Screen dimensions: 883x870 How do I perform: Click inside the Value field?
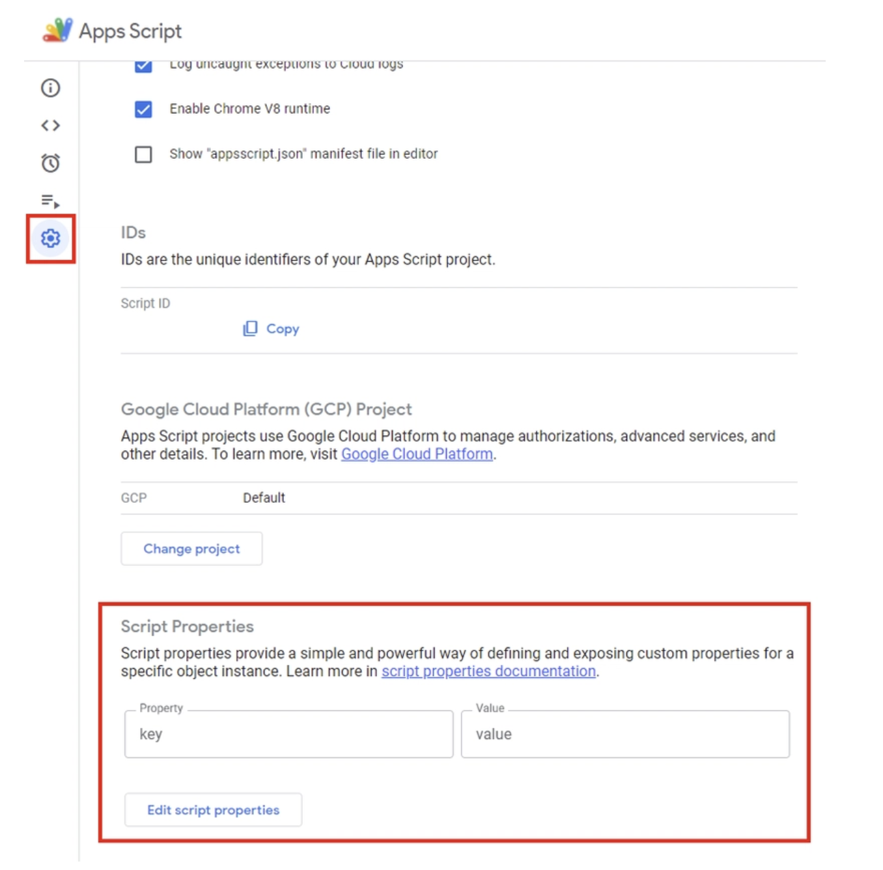tap(624, 734)
